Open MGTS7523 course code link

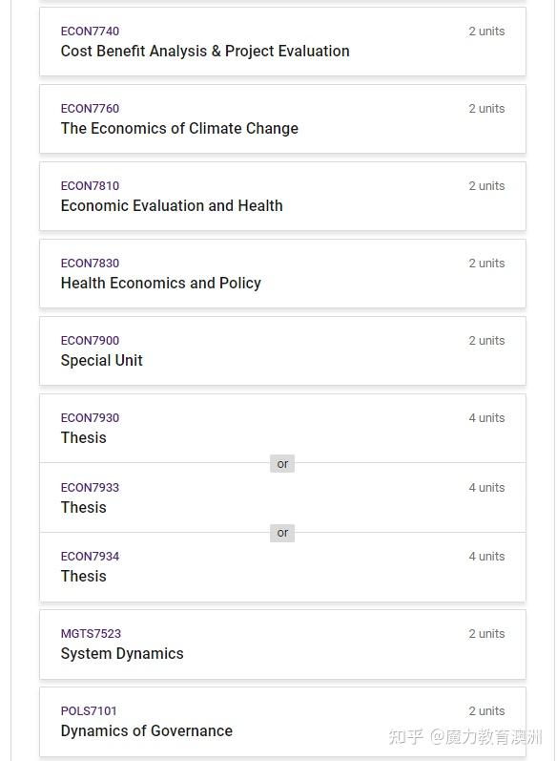pos(91,634)
